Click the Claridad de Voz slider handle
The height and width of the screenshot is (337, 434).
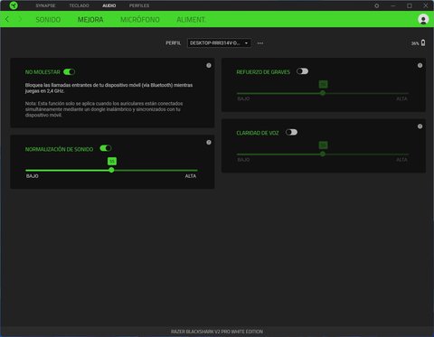click(323, 154)
